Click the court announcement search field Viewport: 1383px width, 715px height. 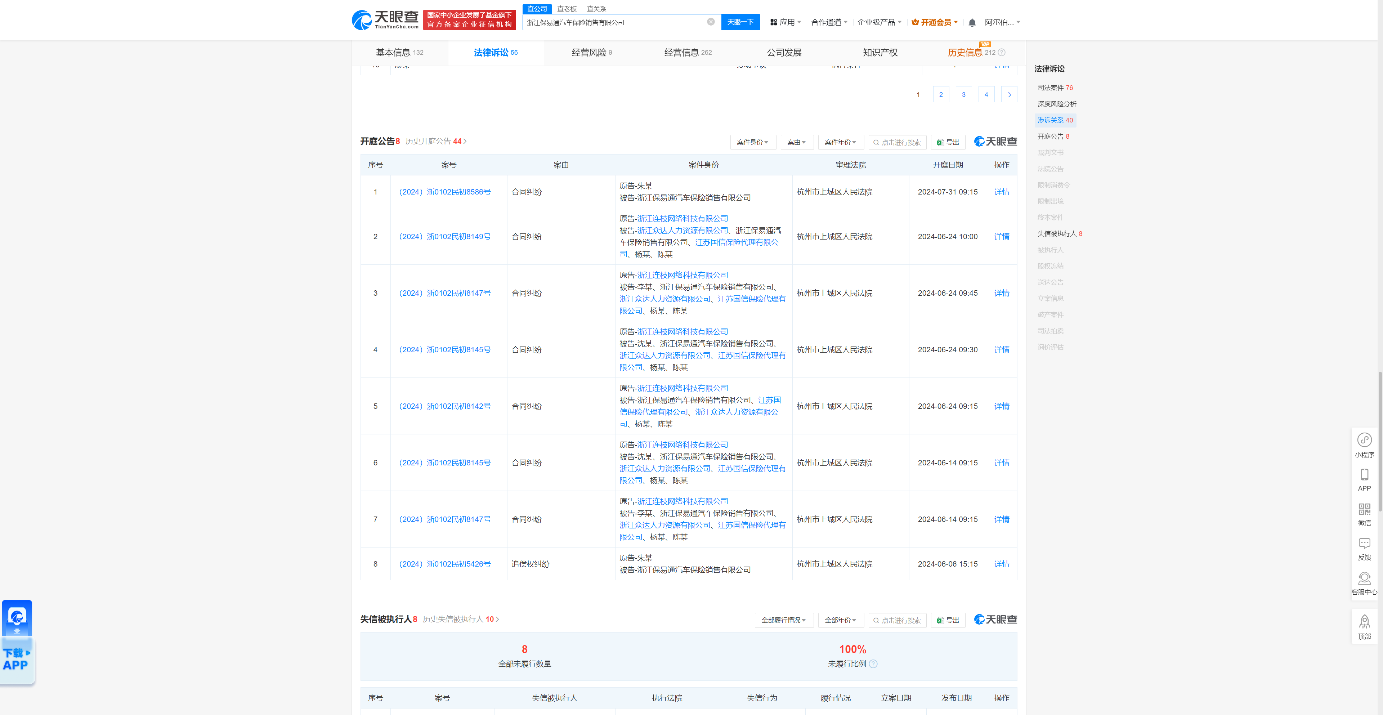897,142
